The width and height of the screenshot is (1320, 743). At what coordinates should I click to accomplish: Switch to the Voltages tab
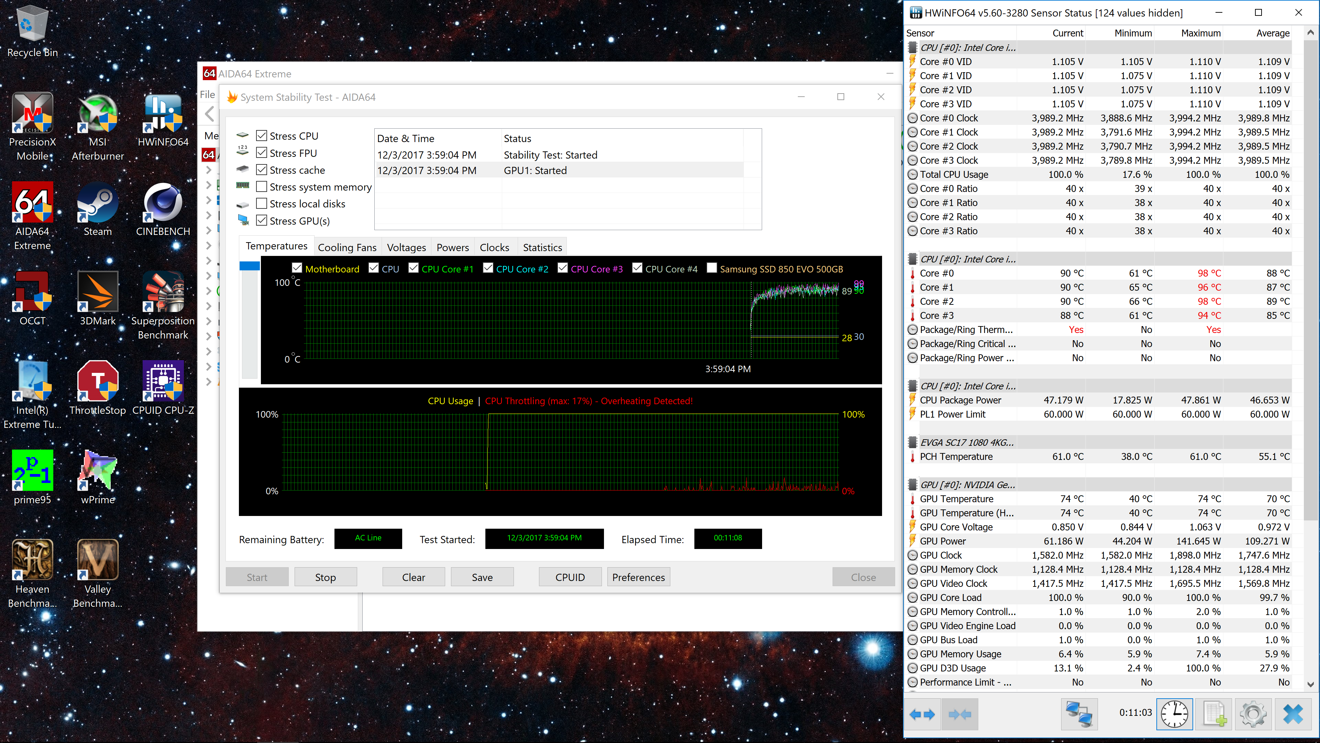406,248
